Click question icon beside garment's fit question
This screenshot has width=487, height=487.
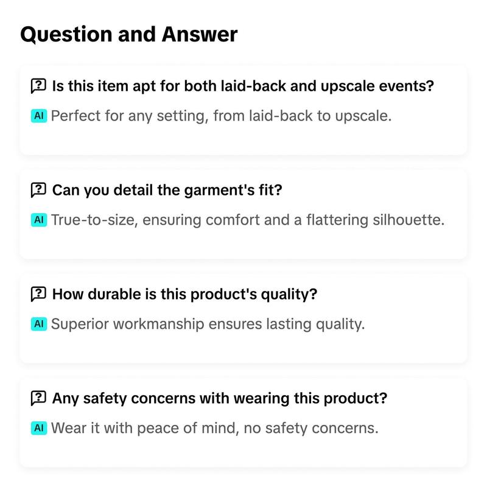38,190
